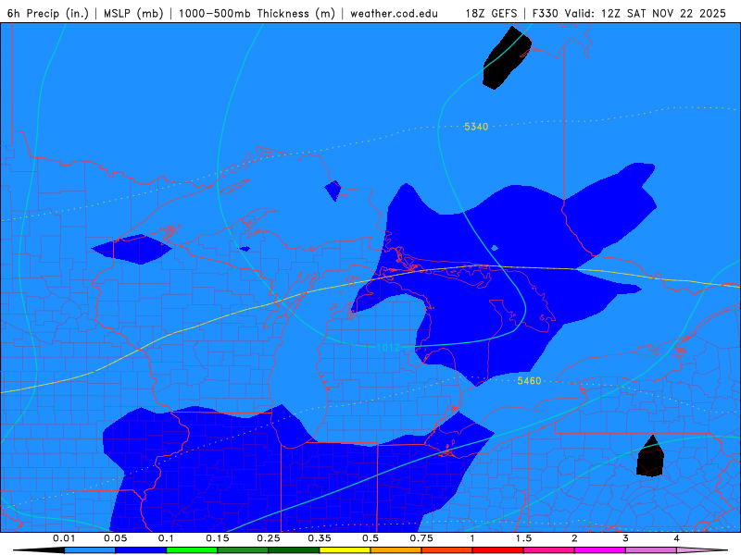Click the pink 1.5 legend swatch

click(549, 550)
